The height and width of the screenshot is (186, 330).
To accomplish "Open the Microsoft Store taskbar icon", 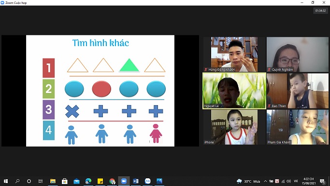I will tap(65, 181).
